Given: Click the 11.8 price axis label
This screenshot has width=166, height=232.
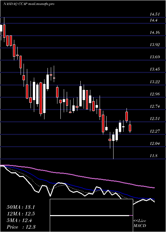Looking at the screenshot, I should pos(153,156).
